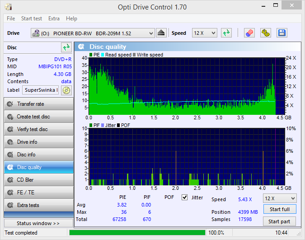
Task: Refresh speed list with green arrows icon
Action: click(x=226, y=33)
